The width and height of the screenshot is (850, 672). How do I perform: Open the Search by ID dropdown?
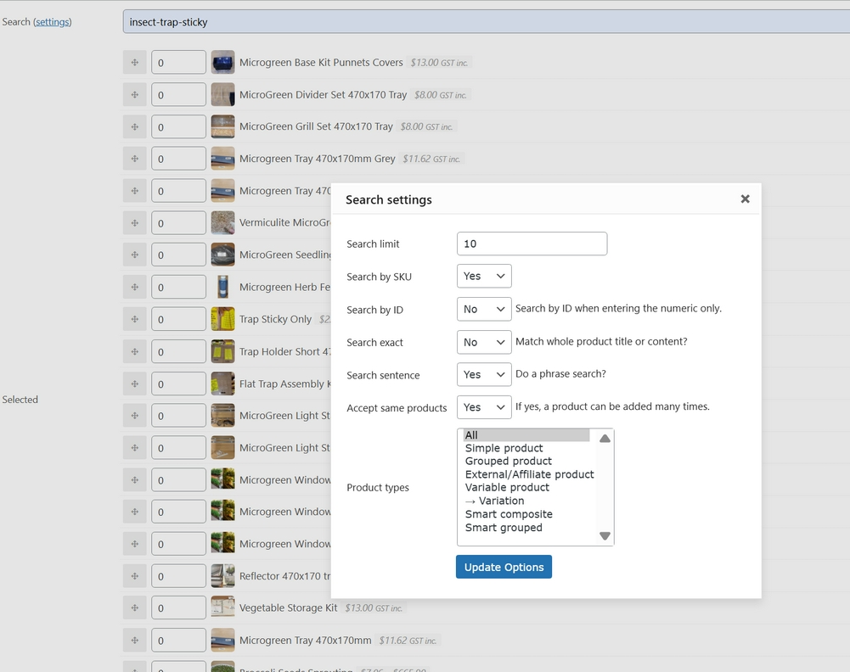484,309
